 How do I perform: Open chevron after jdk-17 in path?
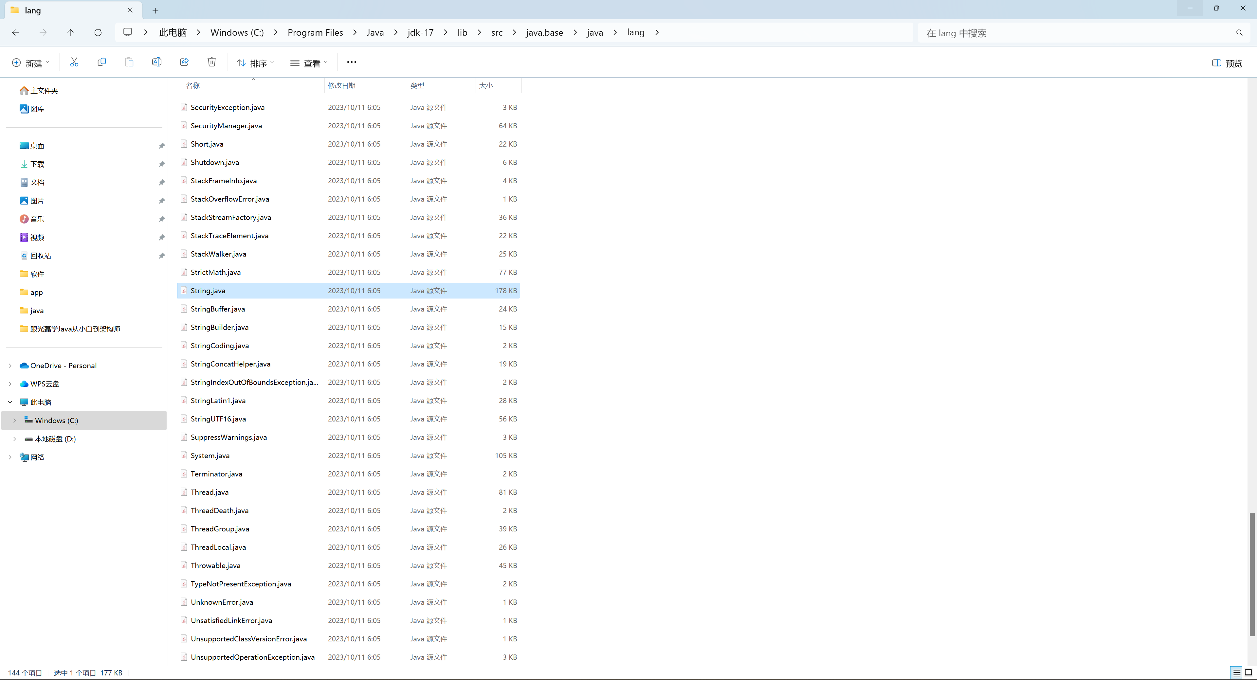[x=446, y=32]
